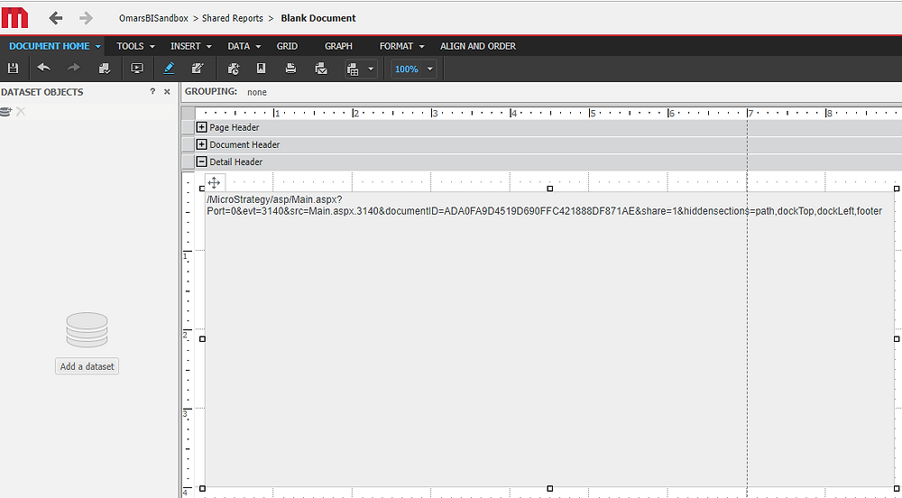This screenshot has width=902, height=498.
Task: Close the Dataset Objects panel
Action: click(x=167, y=91)
